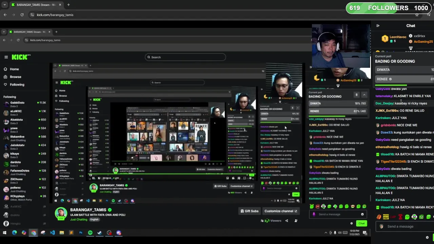This screenshot has width=434, height=244.
Task: Open LeonHavoc in the chat leaderboard
Action: coord(398,37)
